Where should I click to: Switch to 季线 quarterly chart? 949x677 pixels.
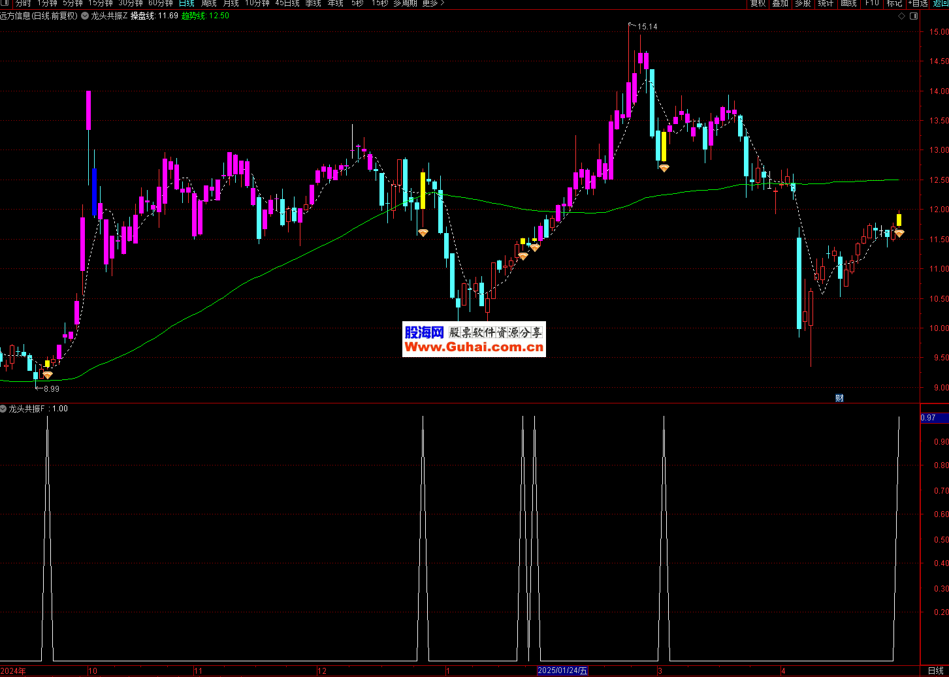314,3
